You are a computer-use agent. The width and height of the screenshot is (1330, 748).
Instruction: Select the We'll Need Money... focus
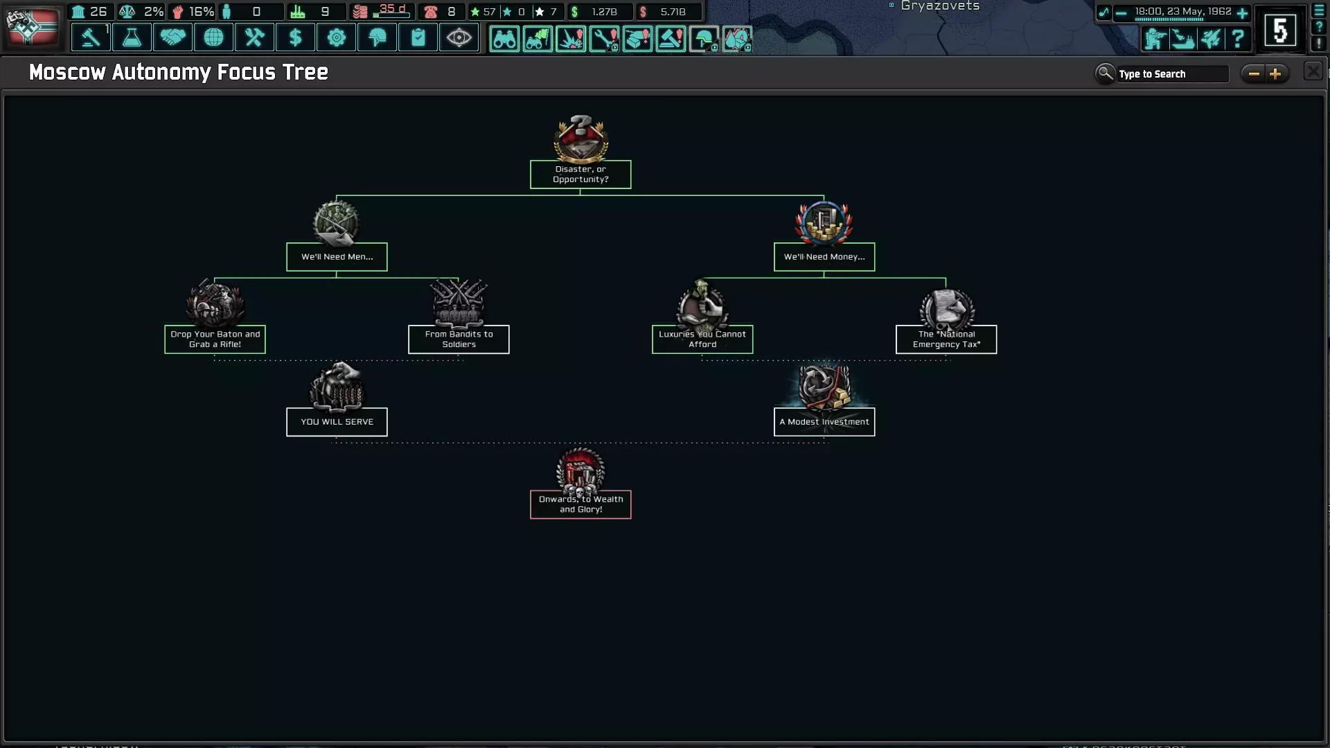[x=824, y=256]
